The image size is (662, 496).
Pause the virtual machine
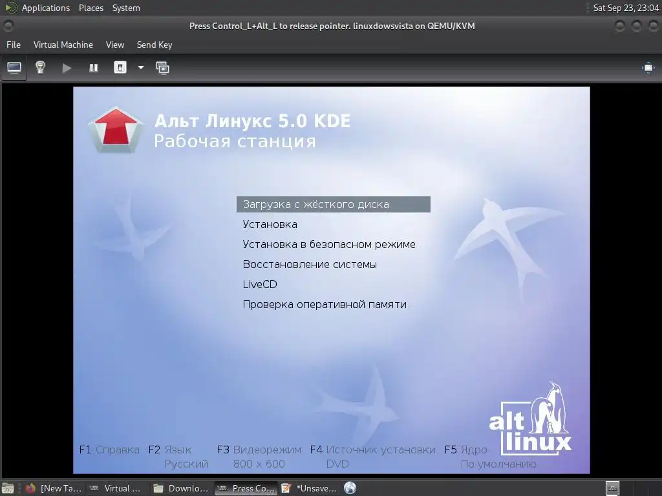[x=93, y=68]
